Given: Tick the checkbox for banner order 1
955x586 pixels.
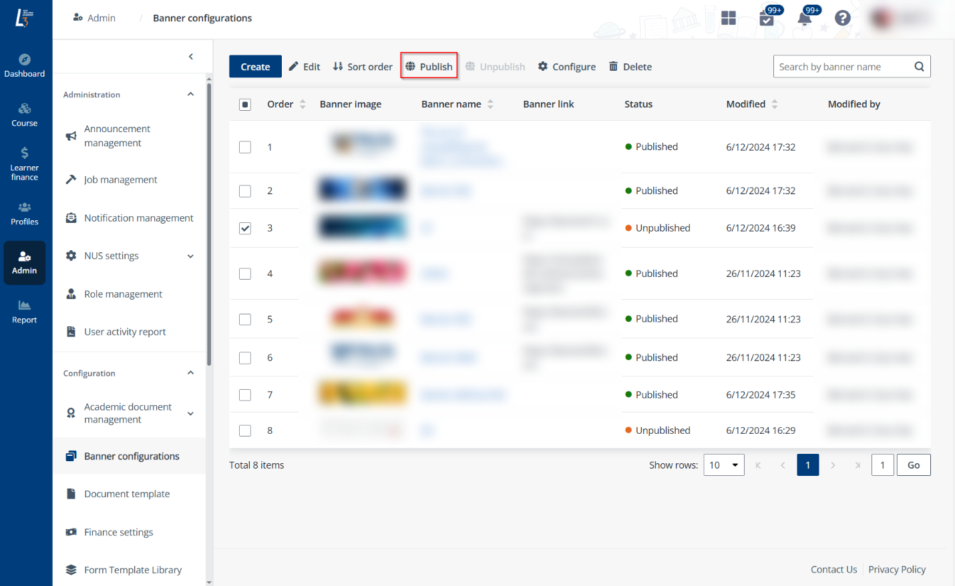Looking at the screenshot, I should [x=245, y=148].
